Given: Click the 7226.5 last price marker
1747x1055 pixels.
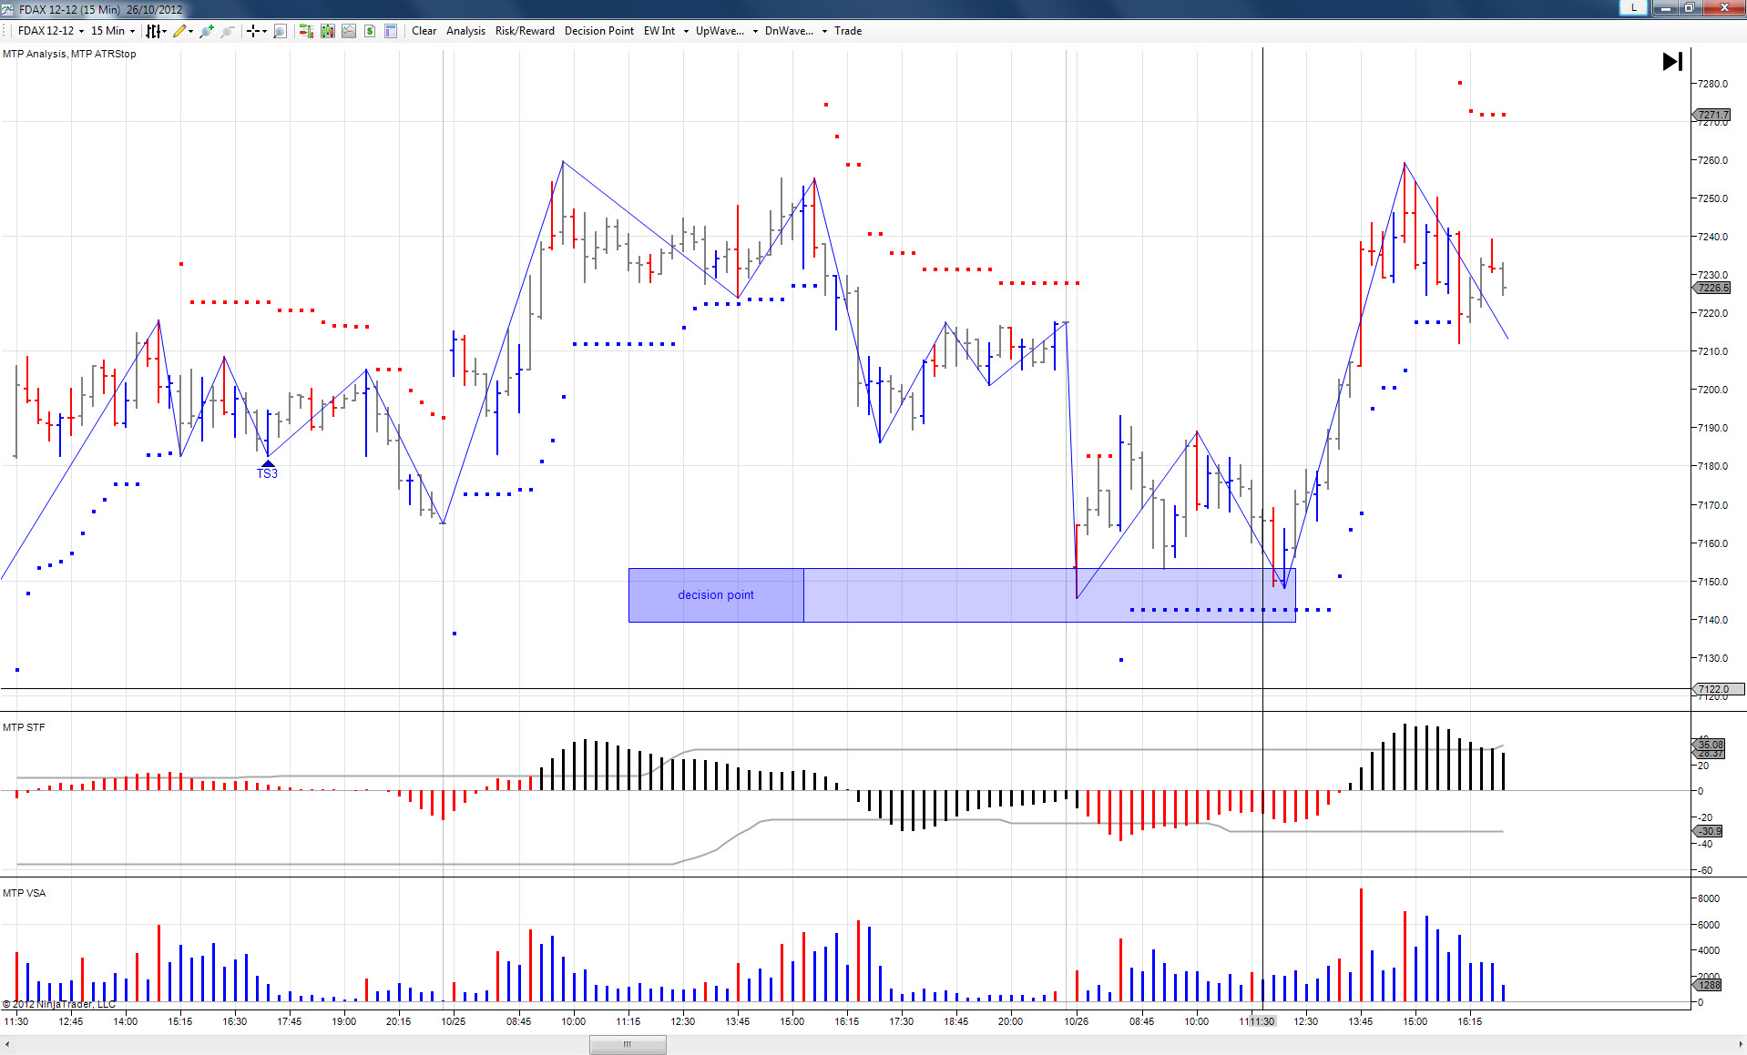Looking at the screenshot, I should click(1713, 288).
